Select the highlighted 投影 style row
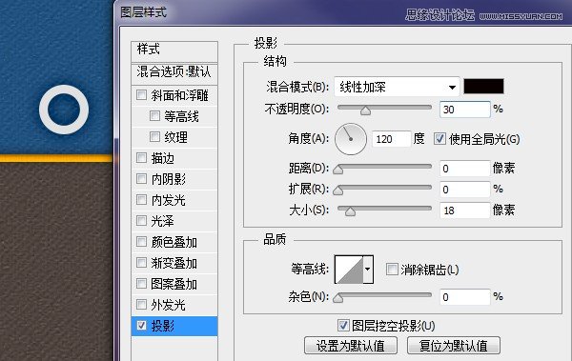The height and width of the screenshot is (361, 572). (x=174, y=326)
